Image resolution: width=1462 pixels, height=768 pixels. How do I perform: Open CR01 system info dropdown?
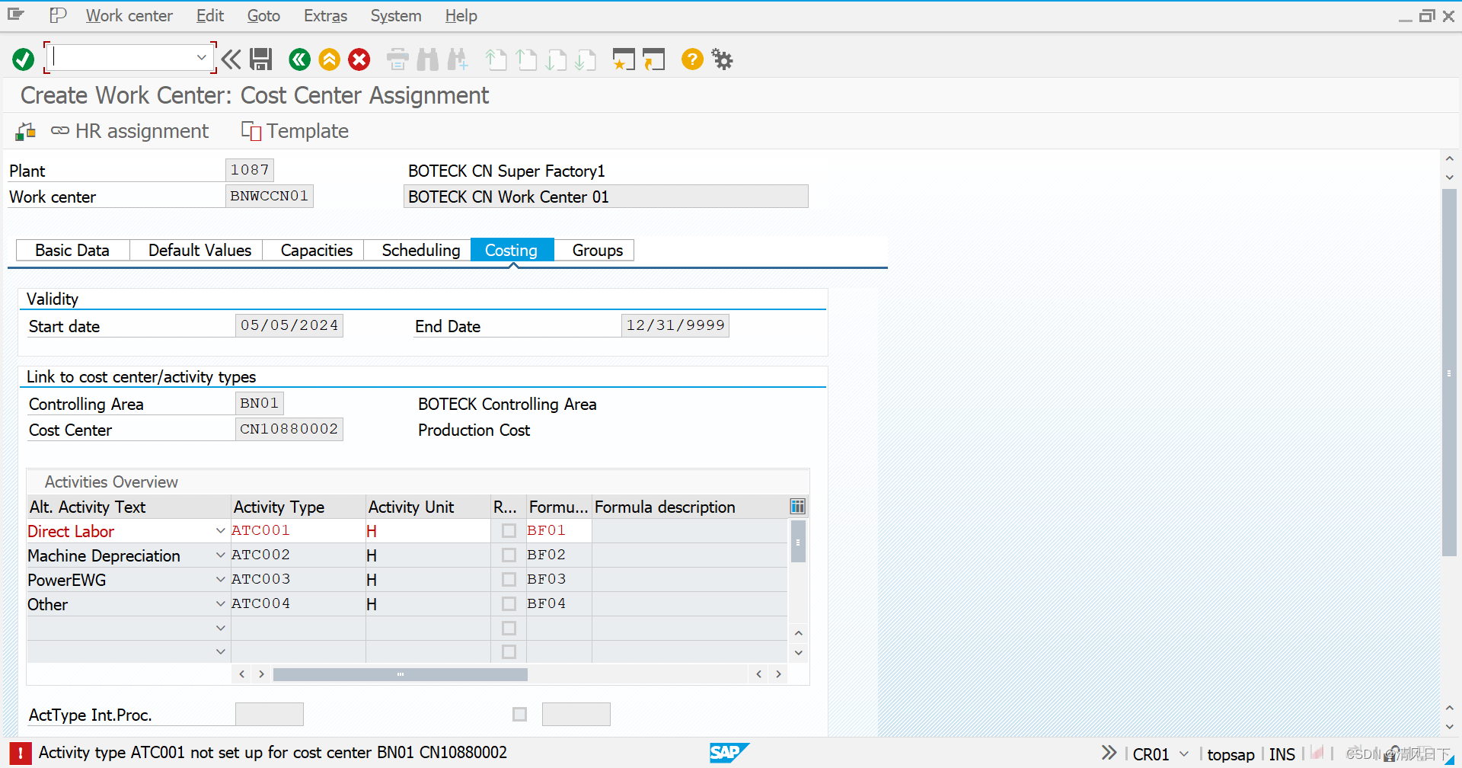(1184, 754)
